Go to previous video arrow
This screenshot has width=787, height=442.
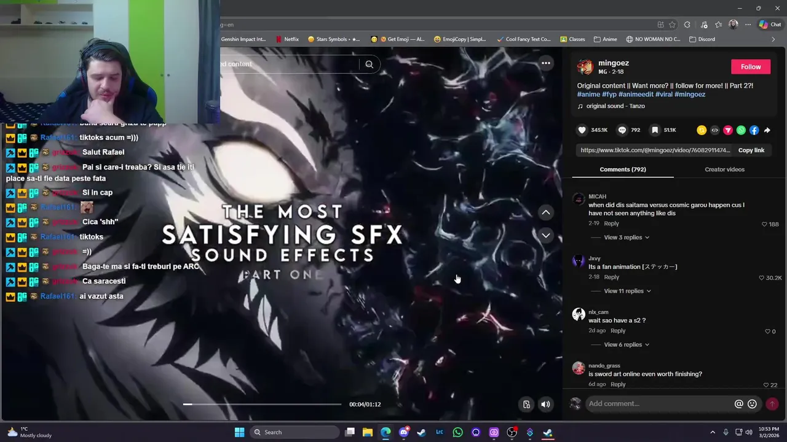click(x=546, y=212)
